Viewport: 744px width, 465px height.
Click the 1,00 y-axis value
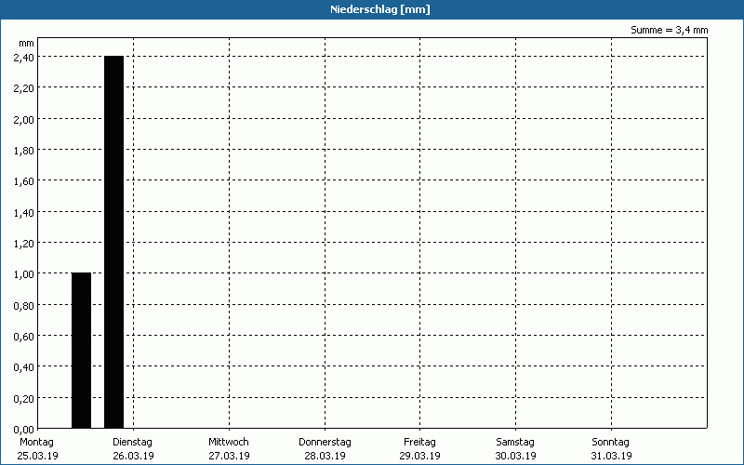[24, 273]
